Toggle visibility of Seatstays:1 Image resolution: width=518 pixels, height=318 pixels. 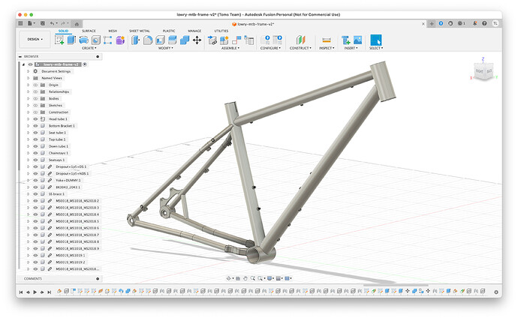[x=35, y=160]
